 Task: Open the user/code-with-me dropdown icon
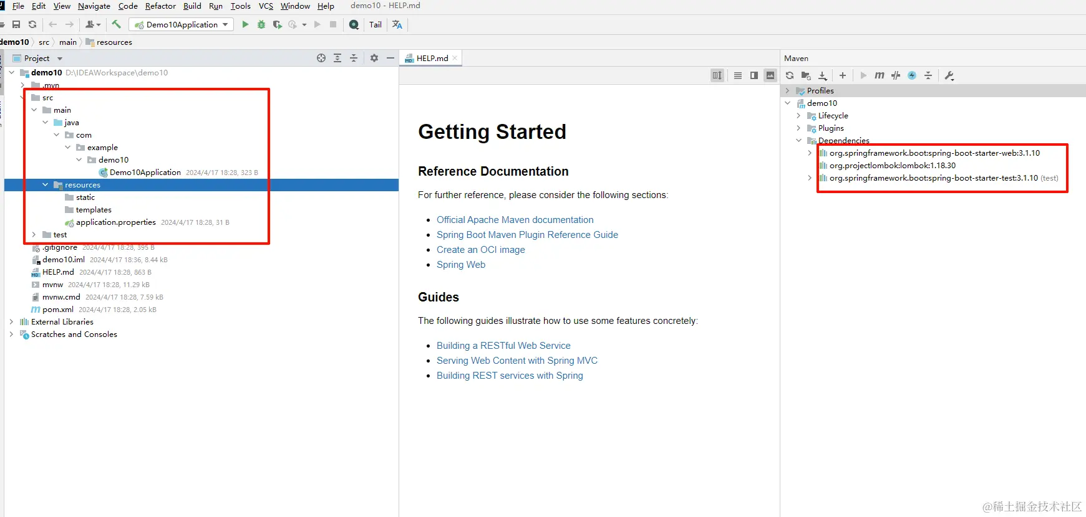[x=93, y=24]
